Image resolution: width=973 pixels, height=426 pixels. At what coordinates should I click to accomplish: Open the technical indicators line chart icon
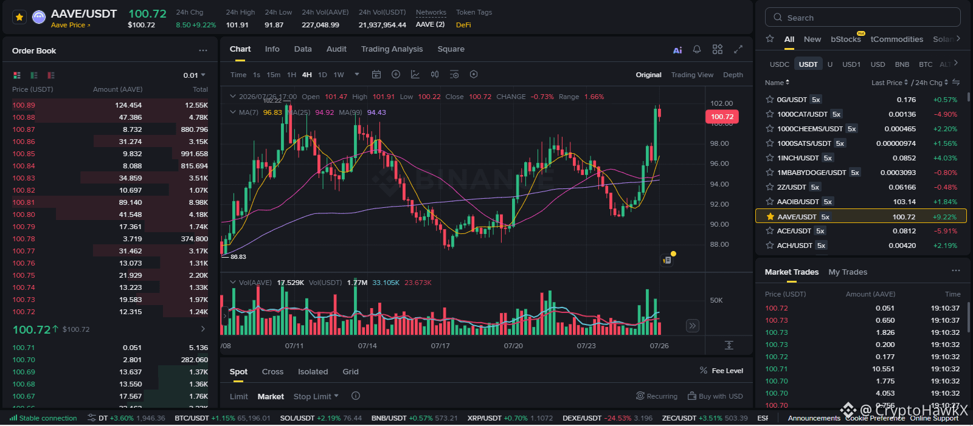415,74
